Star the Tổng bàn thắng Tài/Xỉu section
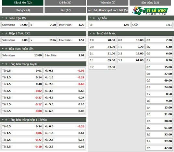 coord(6,64)
